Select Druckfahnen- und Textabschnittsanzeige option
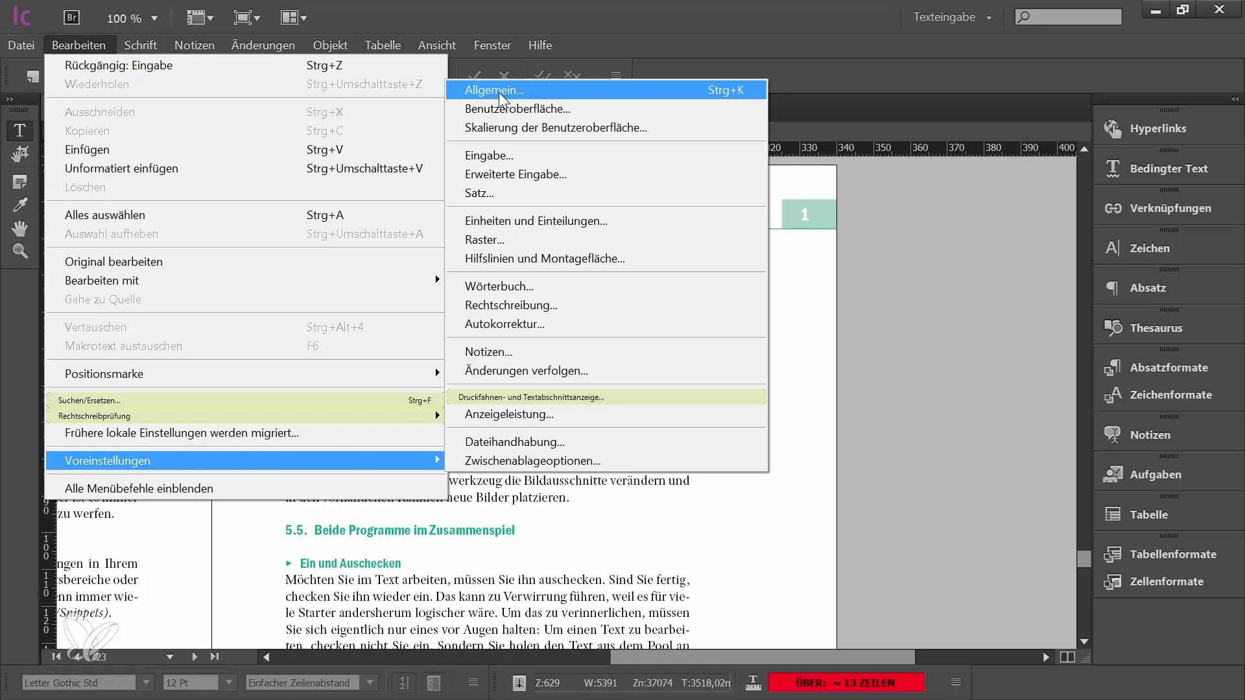The width and height of the screenshot is (1245, 700). [531, 396]
